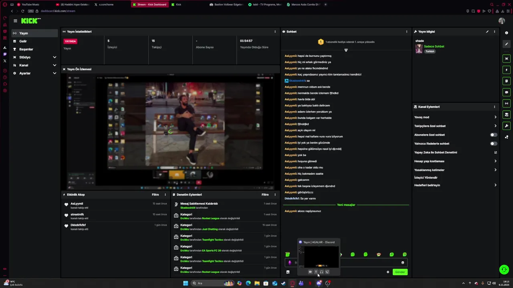Click the chat message input field
Screen dimensions: 513x288
(x=346, y=263)
